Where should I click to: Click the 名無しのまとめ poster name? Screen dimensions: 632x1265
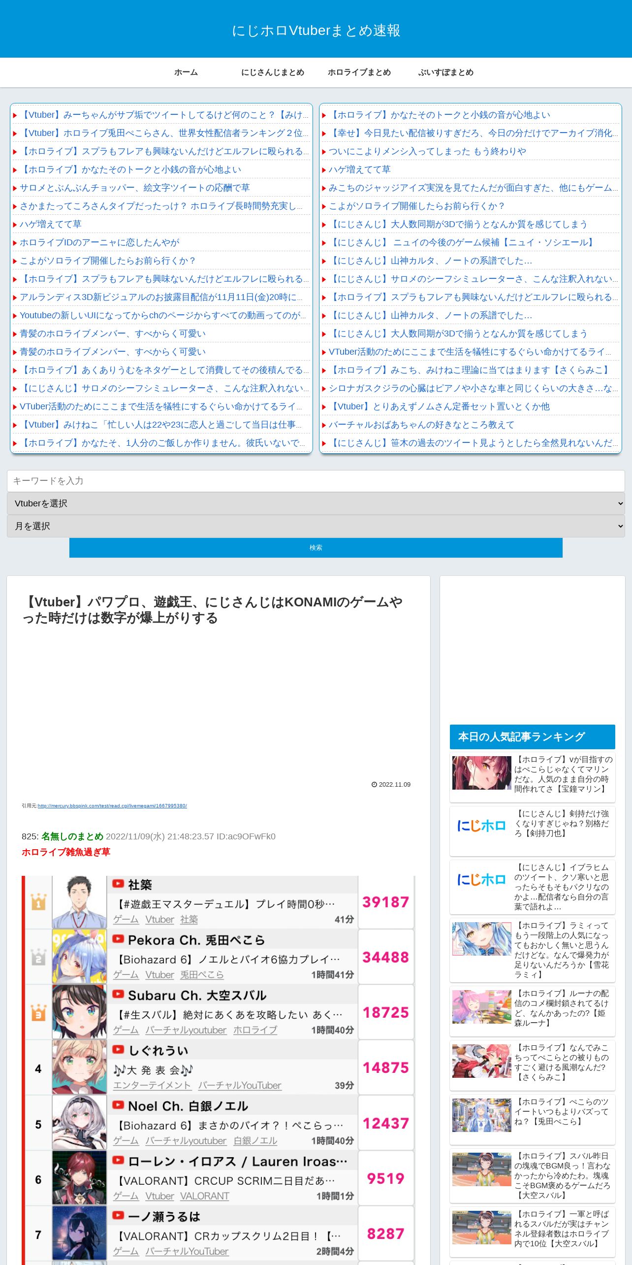(72, 836)
